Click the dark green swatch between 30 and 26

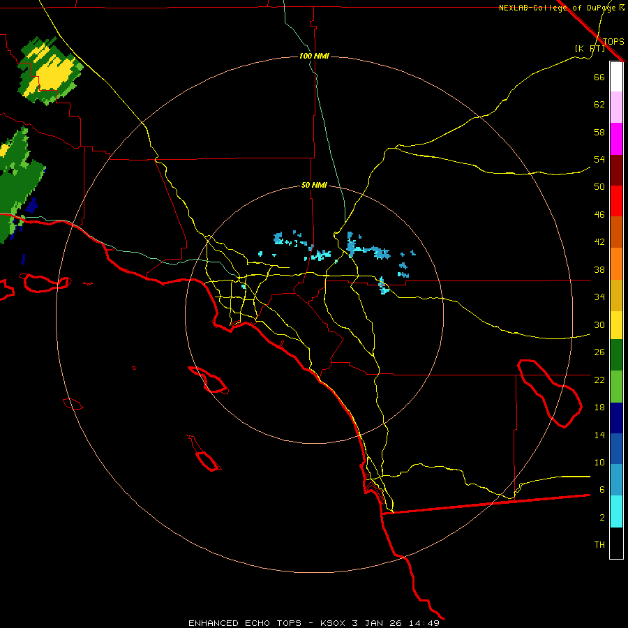click(616, 355)
